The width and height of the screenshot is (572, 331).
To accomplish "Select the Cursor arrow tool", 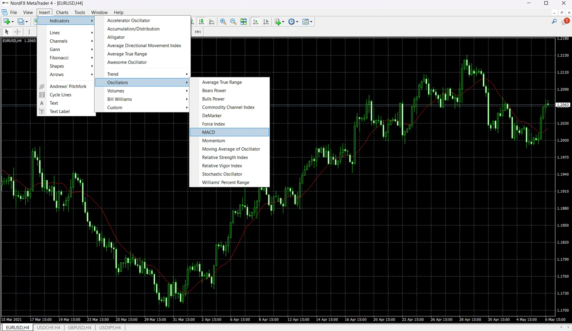I will 6,32.
